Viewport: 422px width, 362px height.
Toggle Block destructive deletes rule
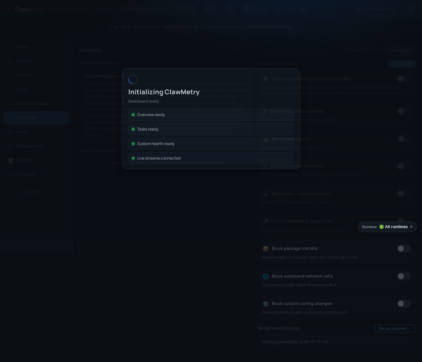pyautogui.click(x=404, y=111)
